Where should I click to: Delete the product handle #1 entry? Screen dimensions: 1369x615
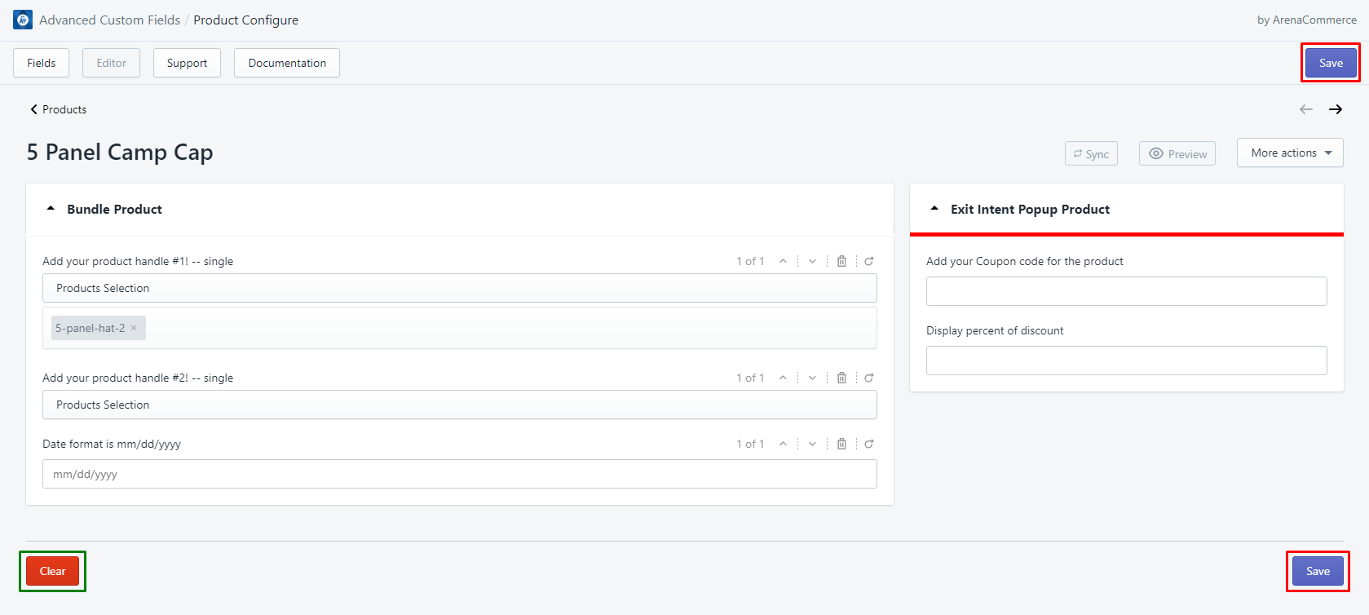click(x=841, y=261)
